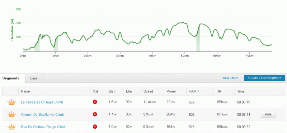The width and height of the screenshot is (287, 133).
Task: Open La Terre Des Champs Climb segment
Action: coord(42,102)
